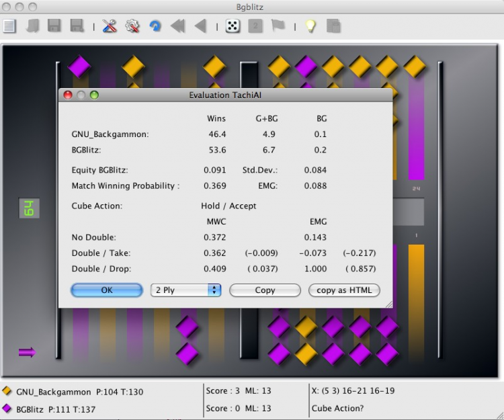Click the green 64 doubling cube
This screenshot has width=504, height=420.
(30, 208)
